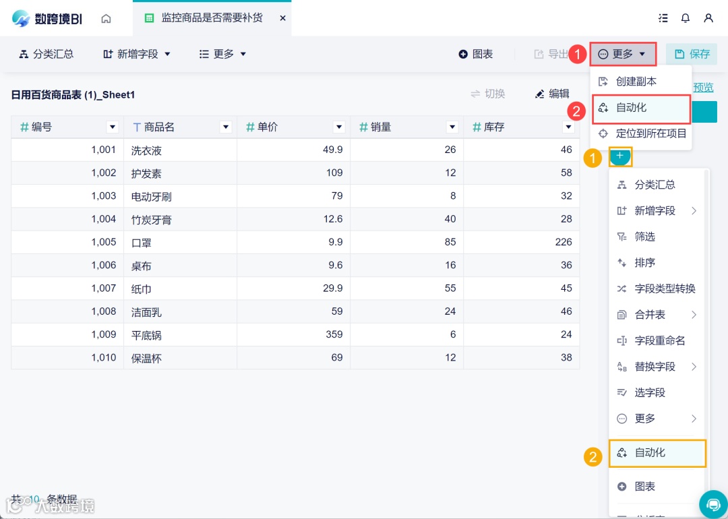Choose 分类汇总 in the step menu
728x519 pixels.
click(657, 185)
